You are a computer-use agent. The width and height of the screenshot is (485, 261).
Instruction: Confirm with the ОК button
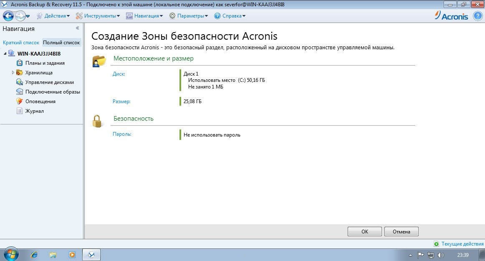click(x=365, y=232)
